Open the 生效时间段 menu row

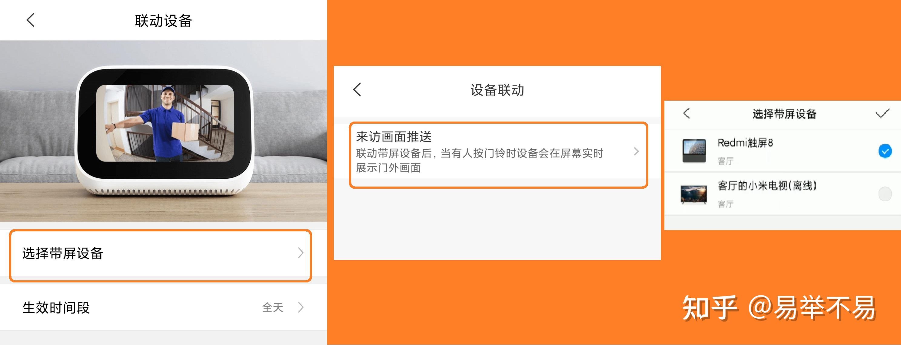coord(163,307)
